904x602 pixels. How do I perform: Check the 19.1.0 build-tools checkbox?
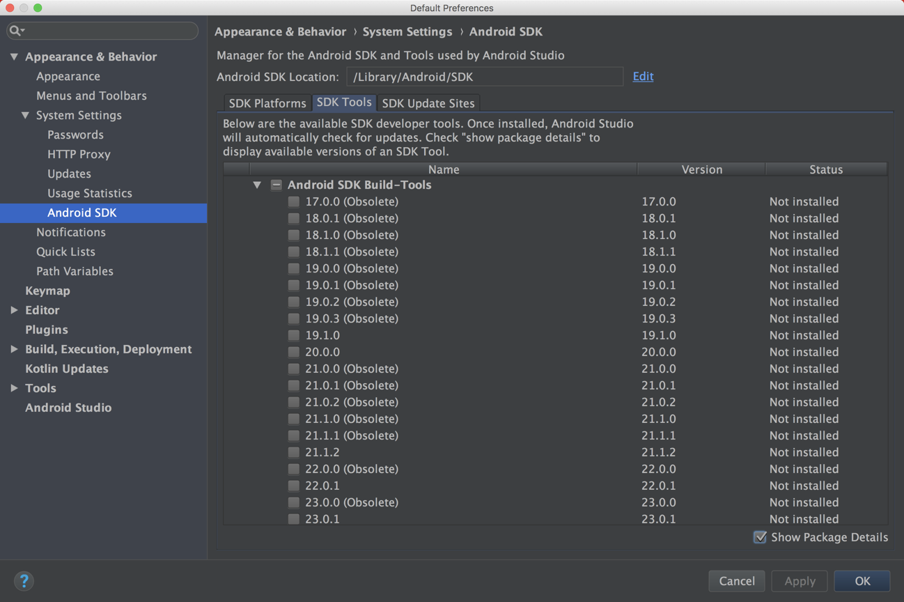[294, 335]
